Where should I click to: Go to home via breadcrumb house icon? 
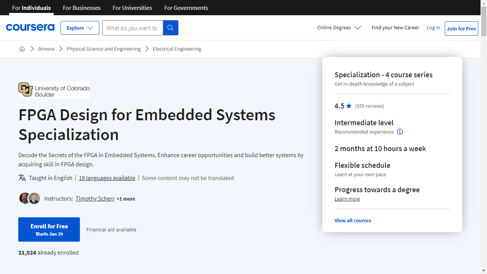pos(22,49)
